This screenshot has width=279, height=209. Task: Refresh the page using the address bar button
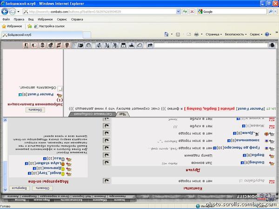(x=185, y=12)
